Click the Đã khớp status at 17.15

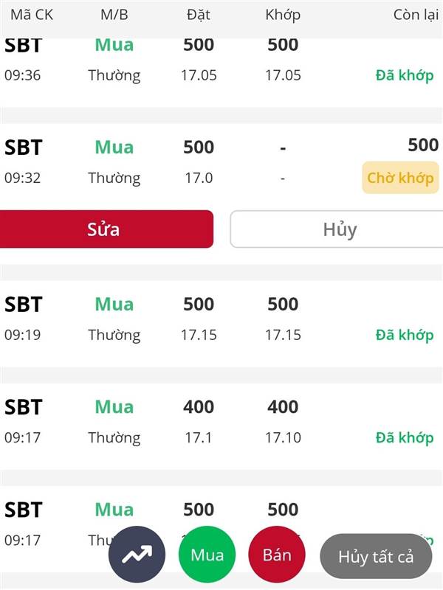click(x=405, y=335)
